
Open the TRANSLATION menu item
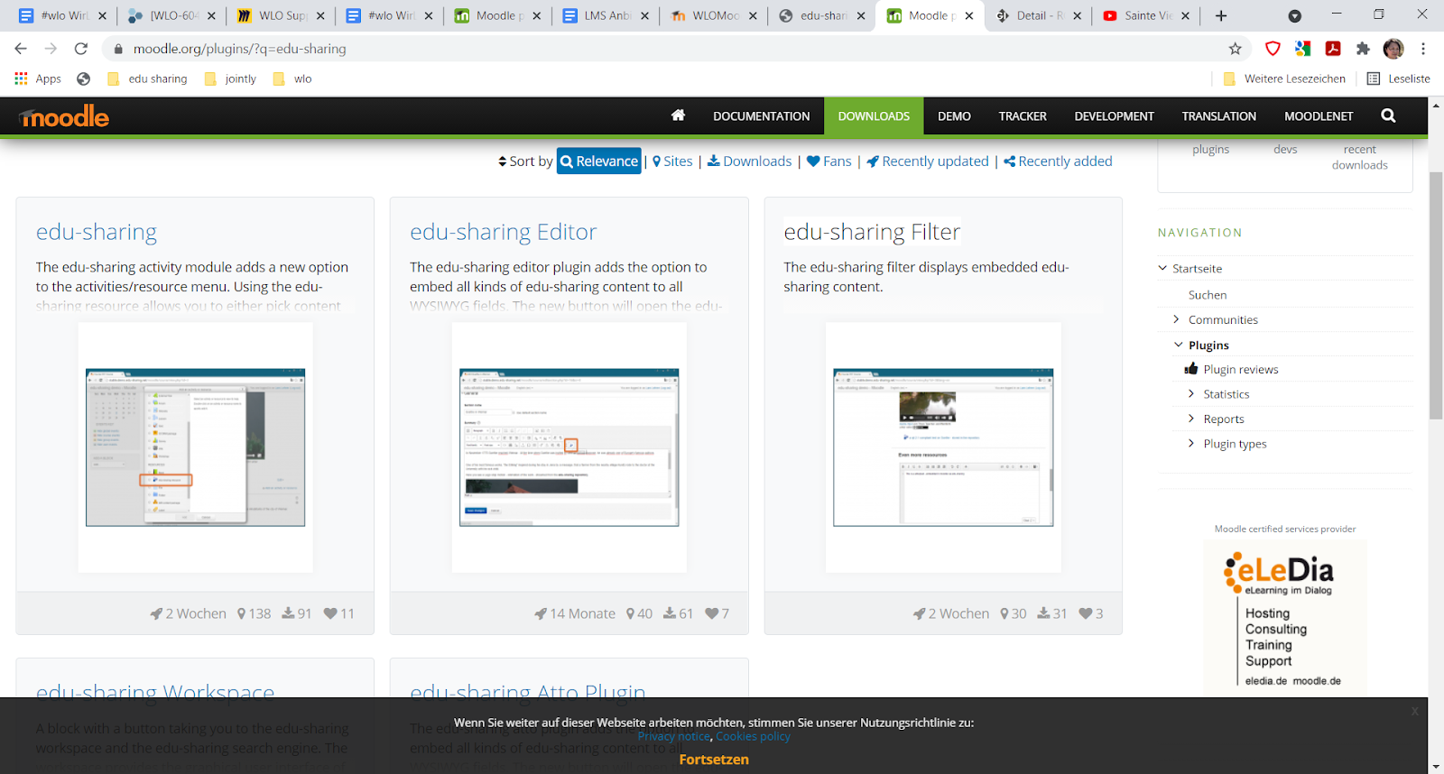tap(1218, 116)
